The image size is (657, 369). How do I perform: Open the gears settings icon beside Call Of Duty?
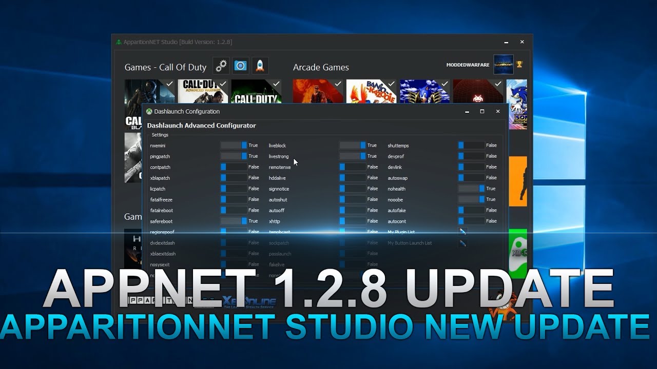point(221,66)
